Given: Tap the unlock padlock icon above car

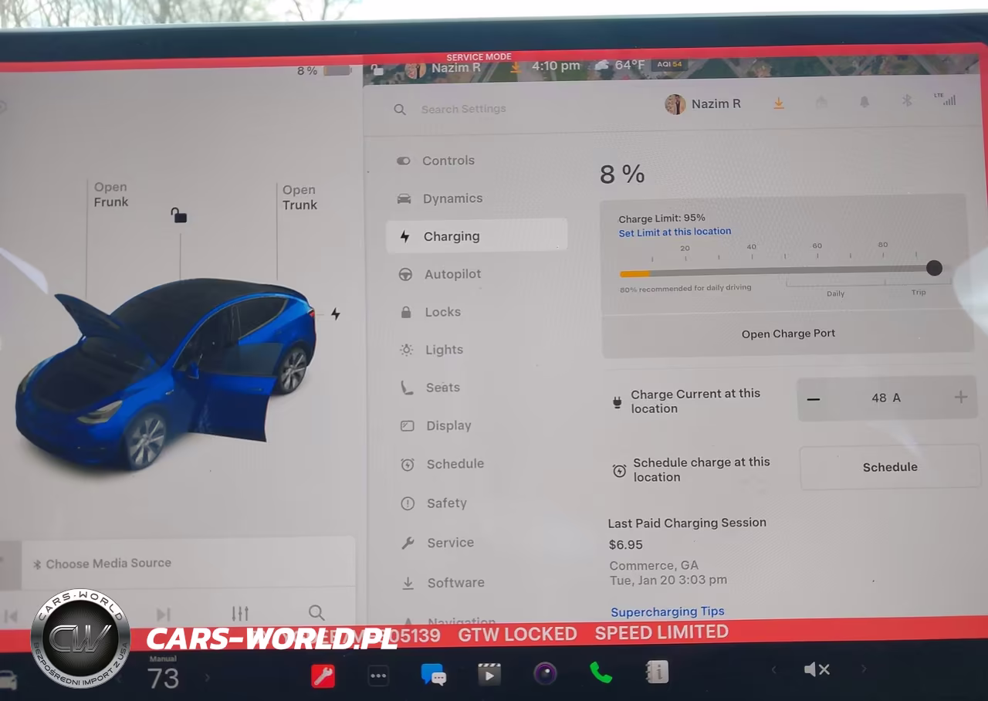Looking at the screenshot, I should [178, 215].
